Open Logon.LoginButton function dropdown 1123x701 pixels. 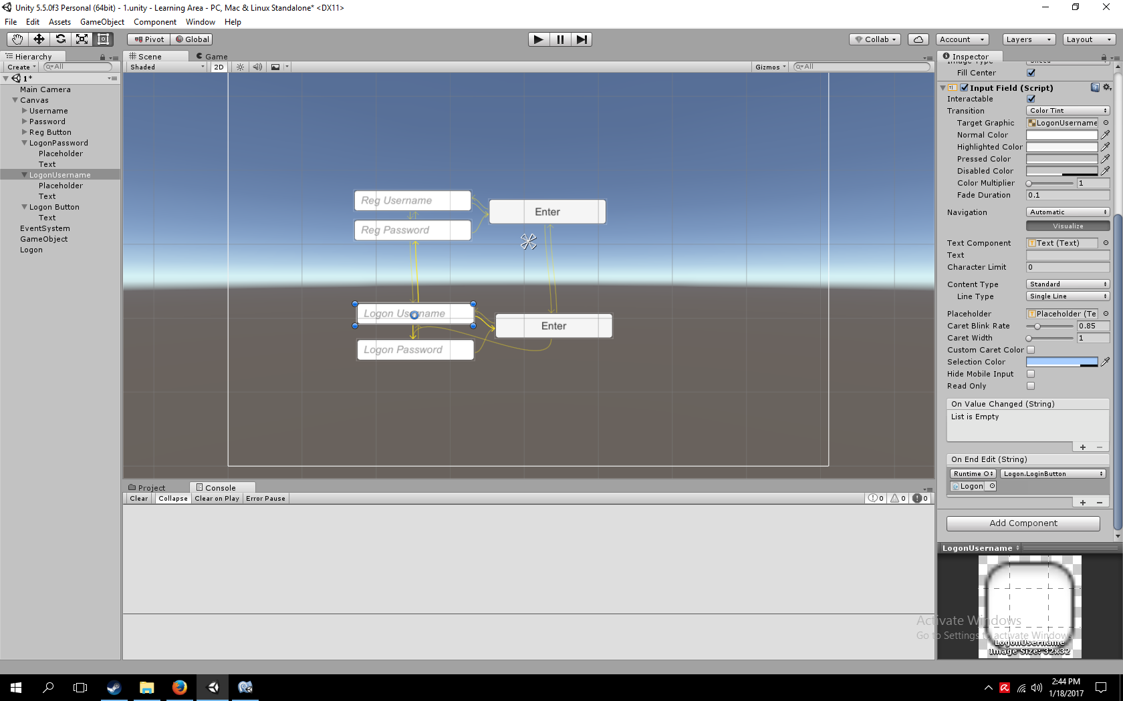(x=1053, y=474)
